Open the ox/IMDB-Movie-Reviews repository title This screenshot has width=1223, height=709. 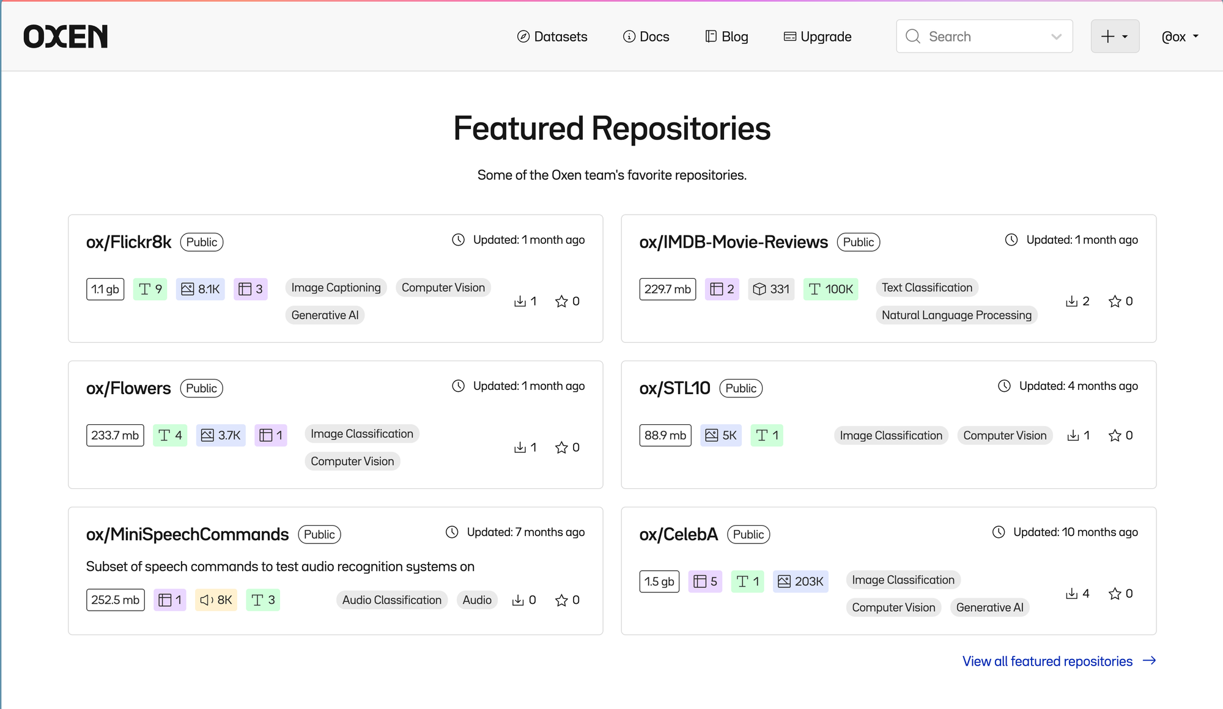[733, 242]
